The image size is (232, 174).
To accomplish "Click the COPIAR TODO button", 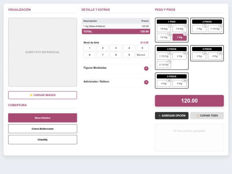I will tap(207, 116).
